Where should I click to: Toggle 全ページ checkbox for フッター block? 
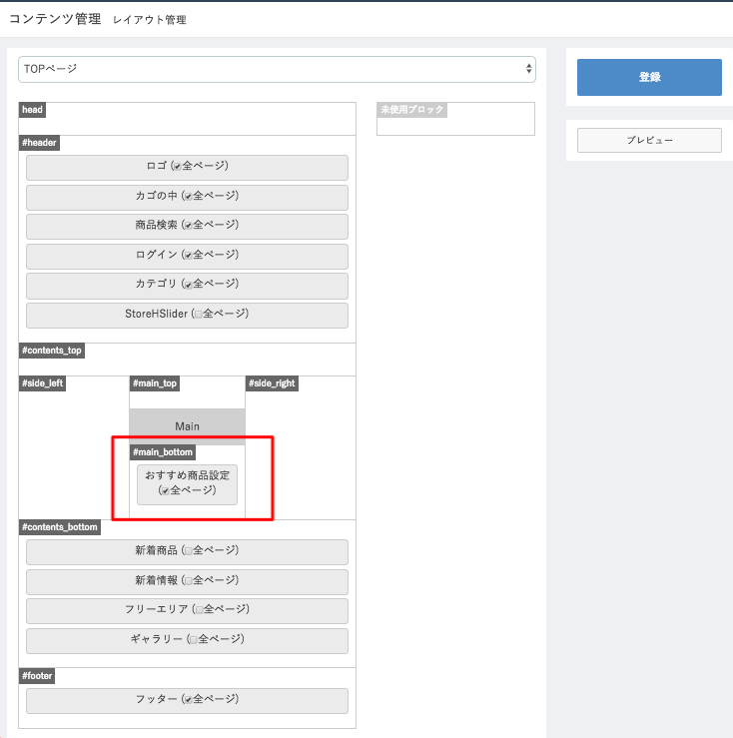(x=188, y=699)
